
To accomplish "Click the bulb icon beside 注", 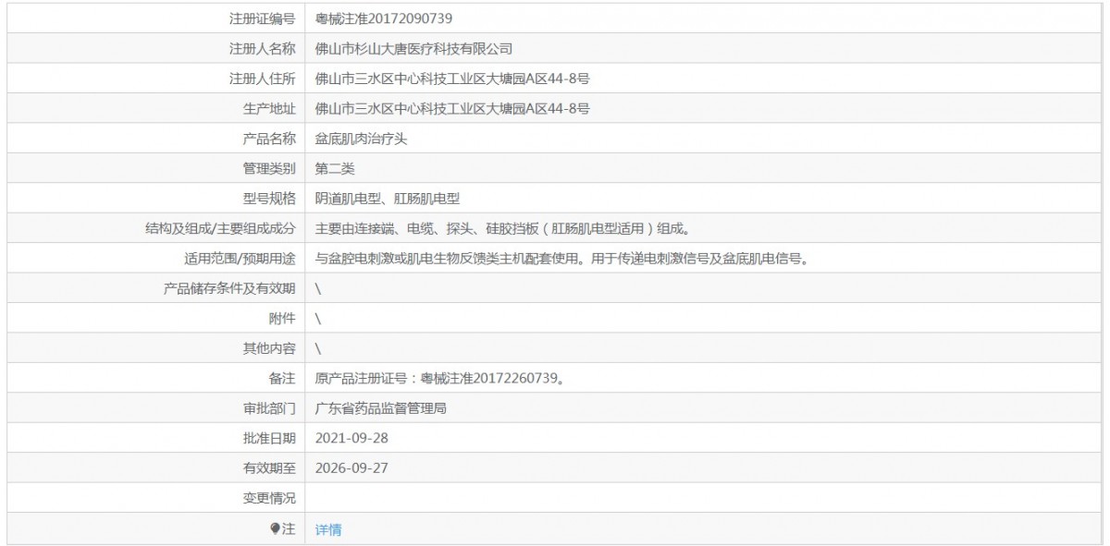I will click(x=275, y=528).
